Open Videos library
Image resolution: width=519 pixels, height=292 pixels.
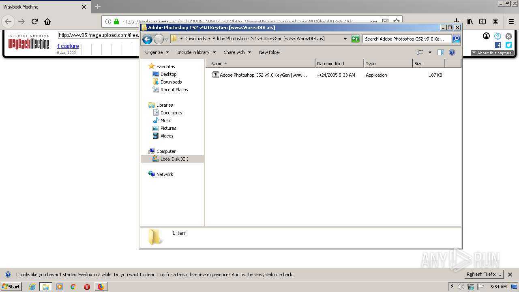[x=167, y=136]
